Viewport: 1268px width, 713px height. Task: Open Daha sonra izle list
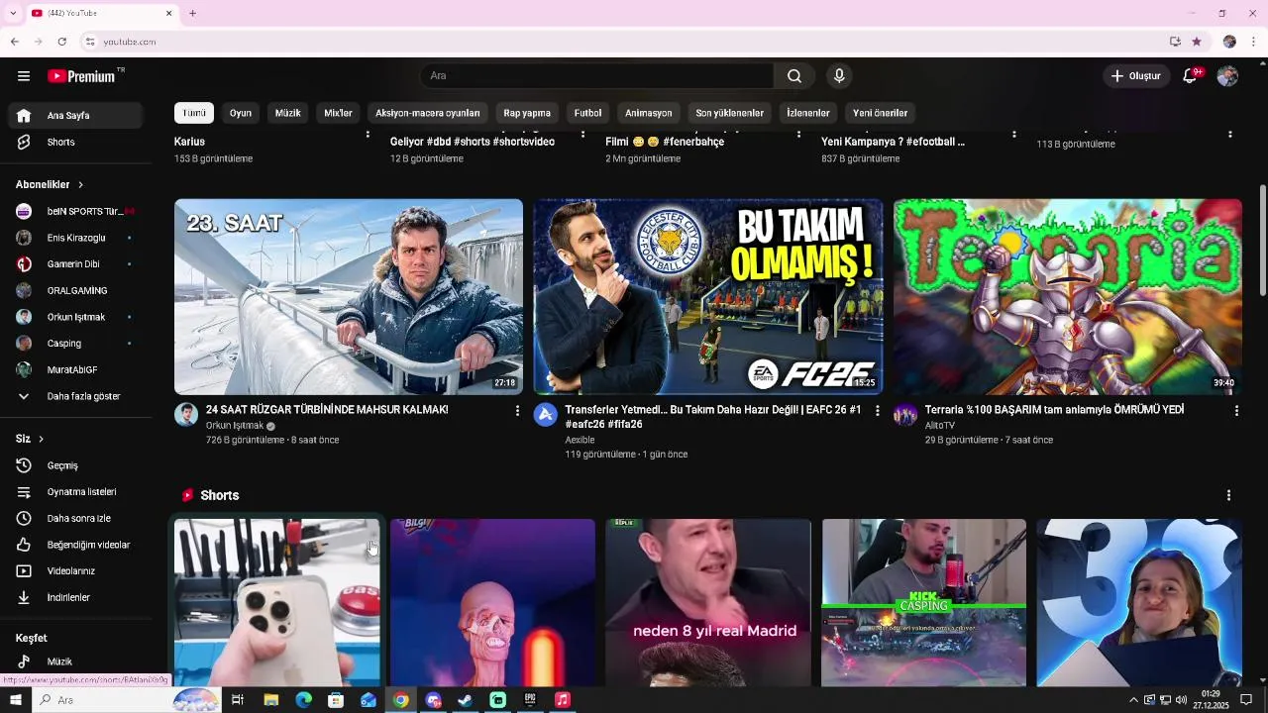coord(75,518)
